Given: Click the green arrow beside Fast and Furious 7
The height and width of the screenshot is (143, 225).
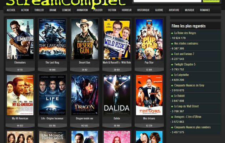Looking at the screenshot, I should pyautogui.click(x=172, y=54).
